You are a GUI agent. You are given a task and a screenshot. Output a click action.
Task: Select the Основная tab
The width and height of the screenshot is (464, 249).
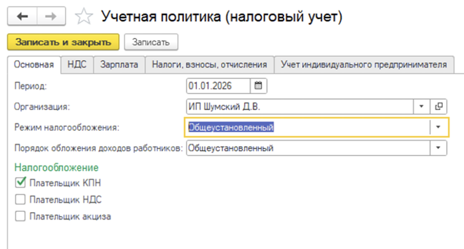pos(34,64)
